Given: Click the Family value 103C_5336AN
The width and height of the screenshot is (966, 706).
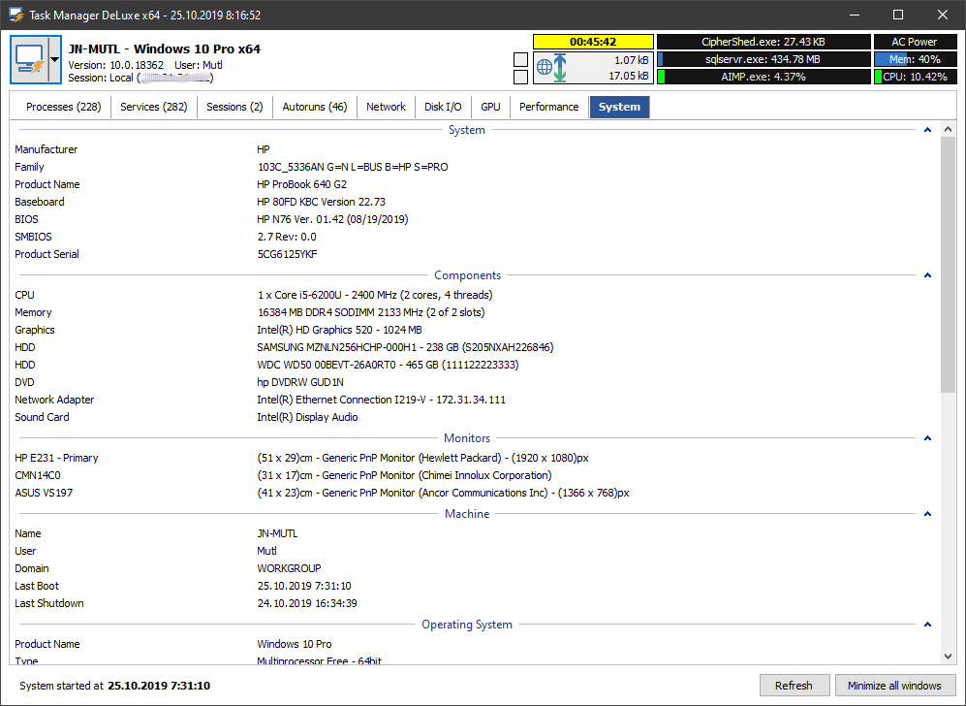Looking at the screenshot, I should click(x=353, y=167).
